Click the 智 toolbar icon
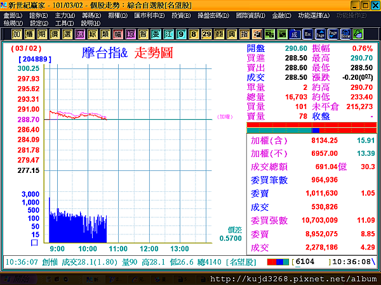The image size is (381, 285). [143, 34]
